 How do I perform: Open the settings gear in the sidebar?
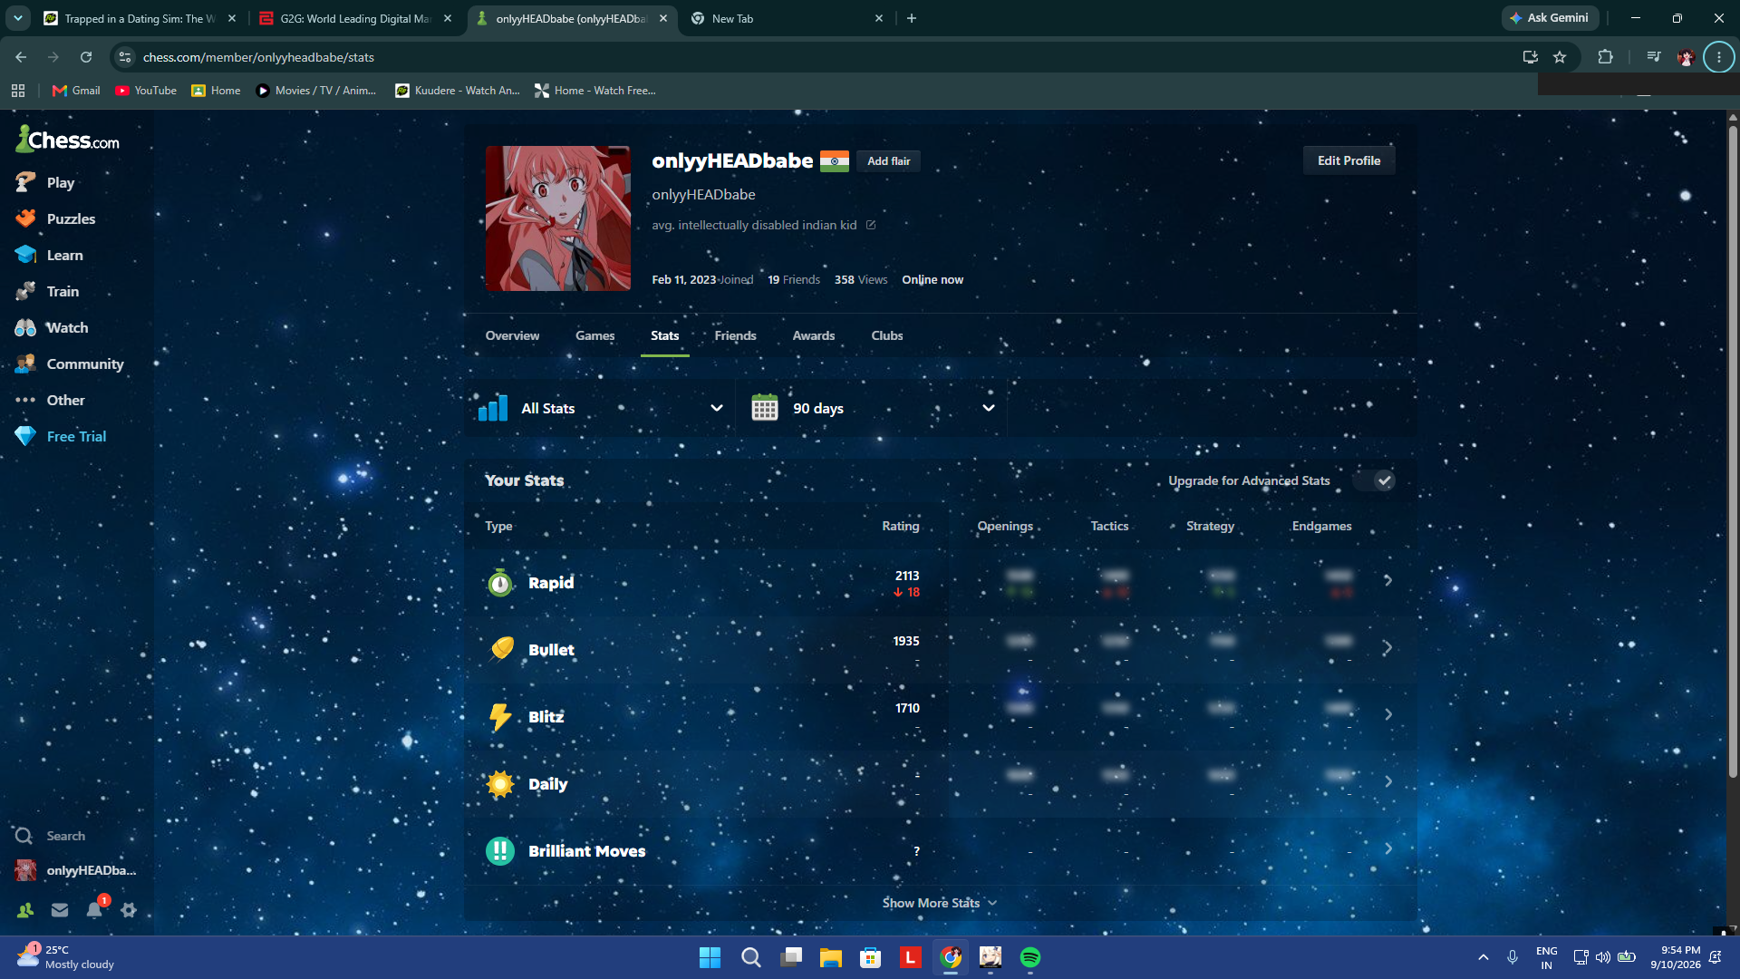pos(129,910)
